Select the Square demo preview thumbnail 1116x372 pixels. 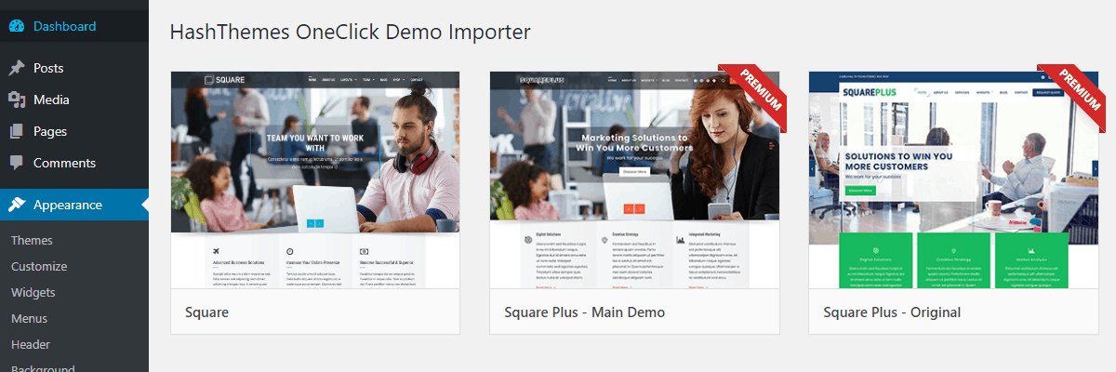pyautogui.click(x=315, y=179)
